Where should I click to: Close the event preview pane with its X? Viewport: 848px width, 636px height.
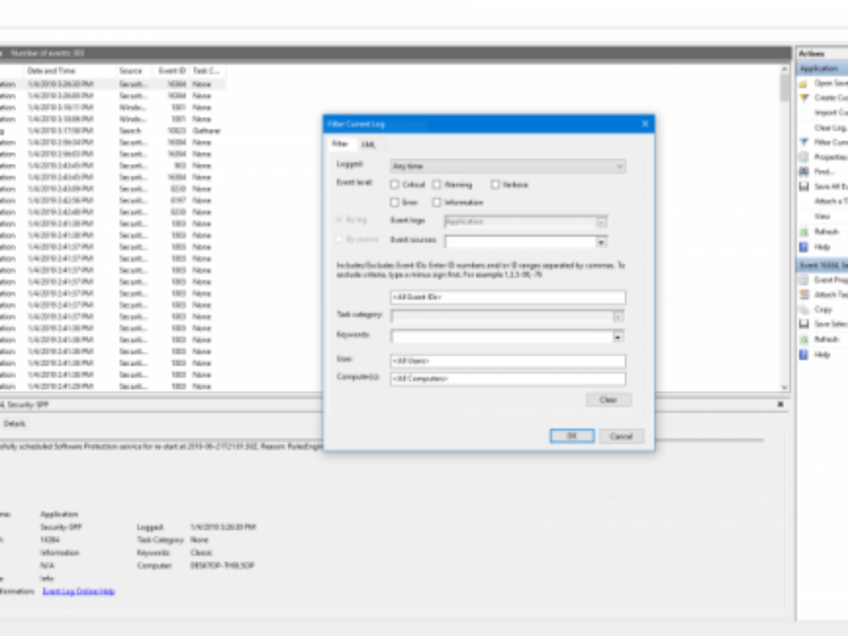(780, 404)
